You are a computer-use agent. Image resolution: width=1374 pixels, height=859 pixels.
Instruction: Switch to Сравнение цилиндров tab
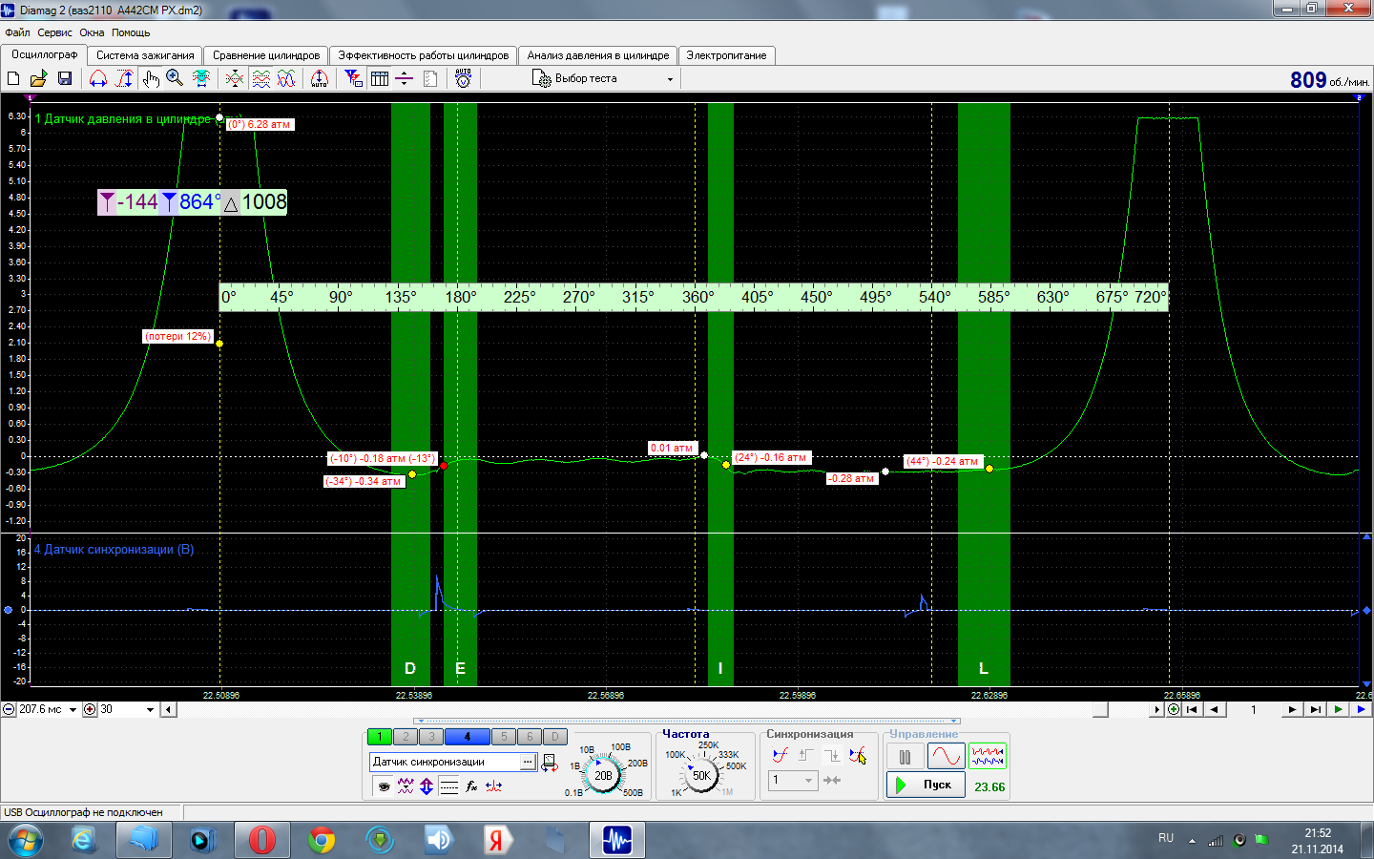(266, 55)
